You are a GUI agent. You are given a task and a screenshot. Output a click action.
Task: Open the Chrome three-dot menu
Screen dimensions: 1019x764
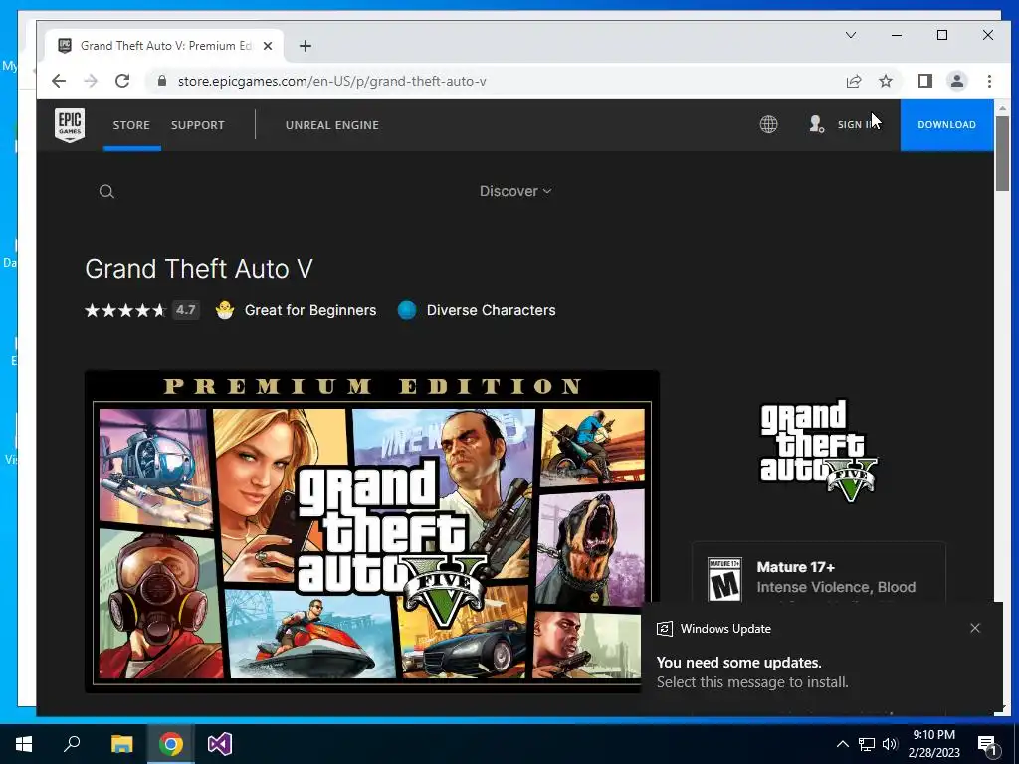click(989, 81)
